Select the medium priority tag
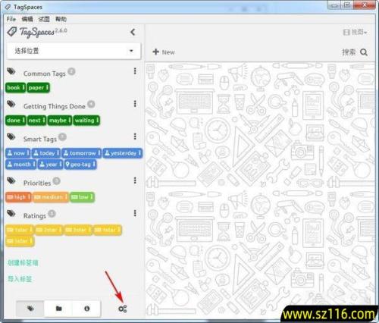Screen dimensions: 379x323 [50, 197]
